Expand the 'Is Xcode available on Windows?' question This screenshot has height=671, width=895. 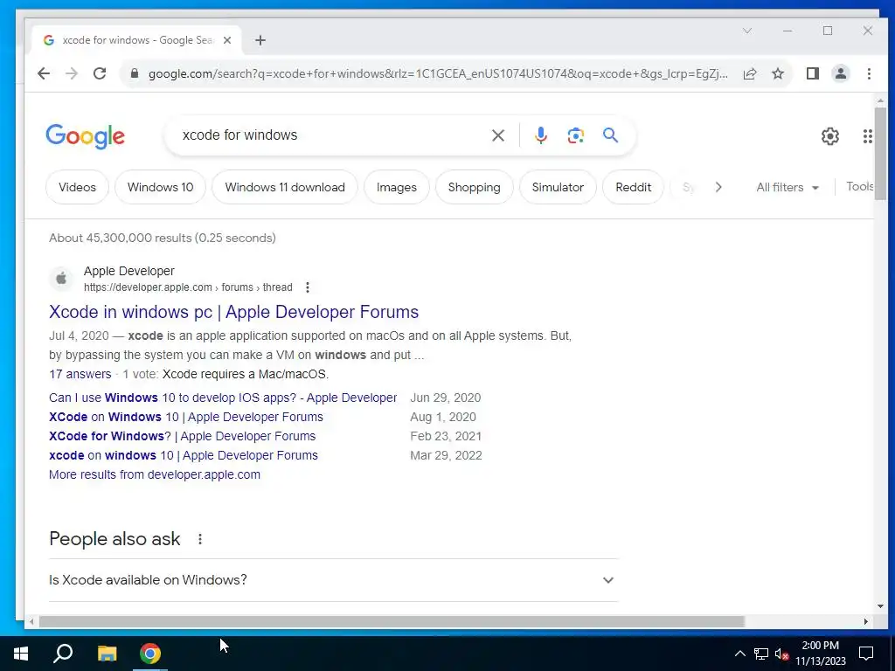tap(333, 580)
